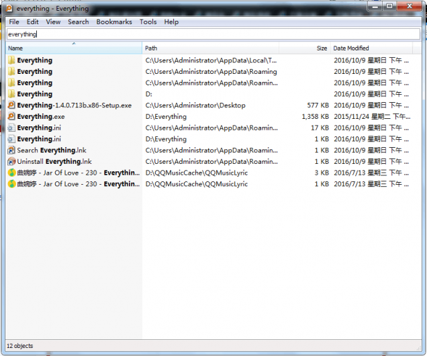The height and width of the screenshot is (356, 427).
Task: Select folder icon of Everything in AppData\Roaming path
Action: point(11,71)
